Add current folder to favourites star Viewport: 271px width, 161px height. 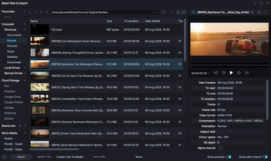[46, 12]
